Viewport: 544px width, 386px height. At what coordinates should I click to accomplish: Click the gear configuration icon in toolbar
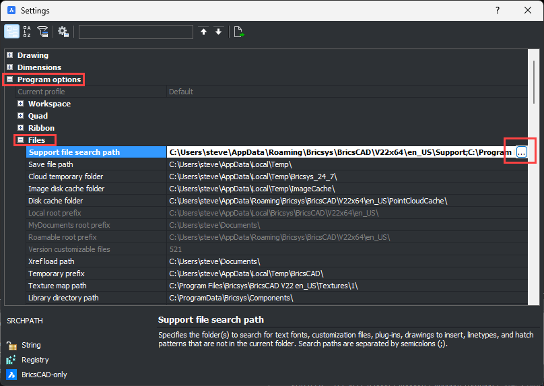click(63, 32)
